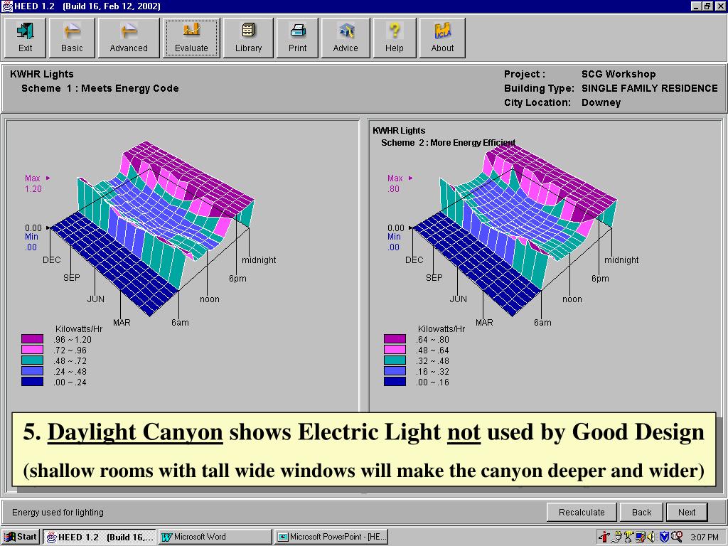
Task: Click the .64 ~ .80 purple swatch in Scheme 2
Action: click(395, 339)
